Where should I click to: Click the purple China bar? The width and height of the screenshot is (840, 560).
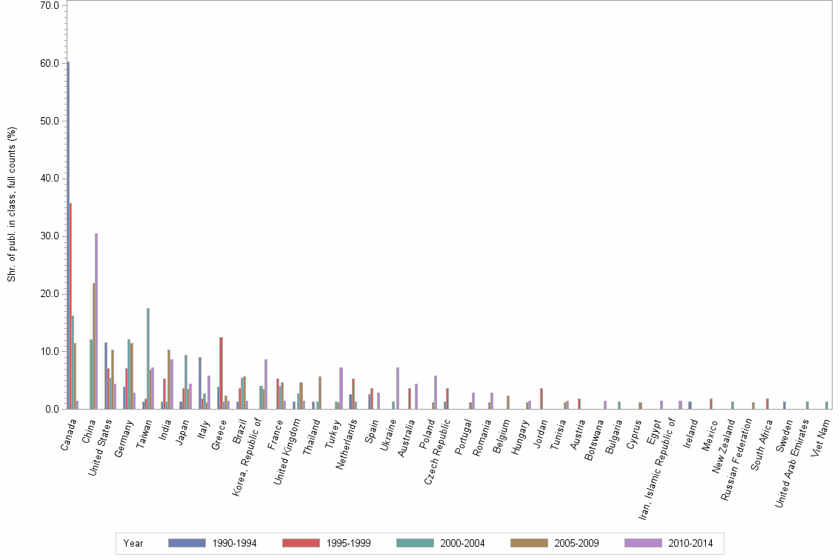[x=96, y=319]
